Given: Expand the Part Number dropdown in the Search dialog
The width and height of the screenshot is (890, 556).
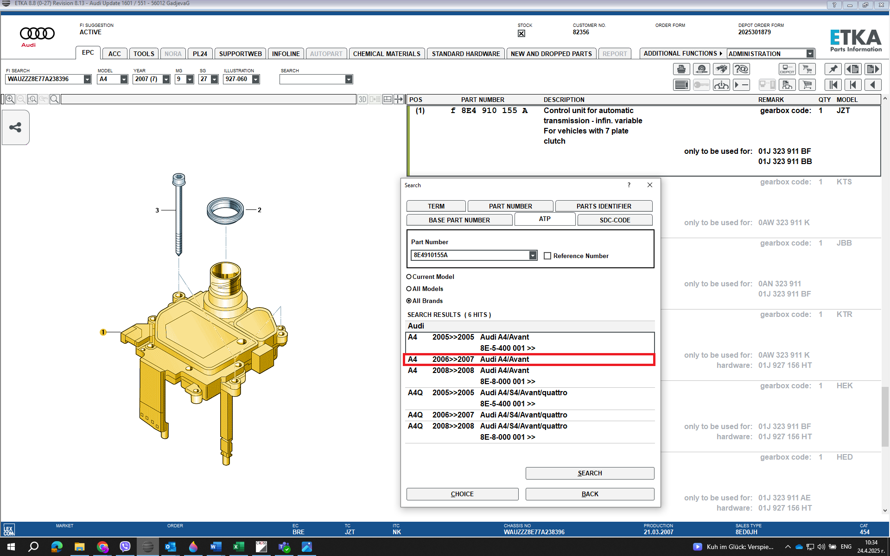Looking at the screenshot, I should point(533,255).
